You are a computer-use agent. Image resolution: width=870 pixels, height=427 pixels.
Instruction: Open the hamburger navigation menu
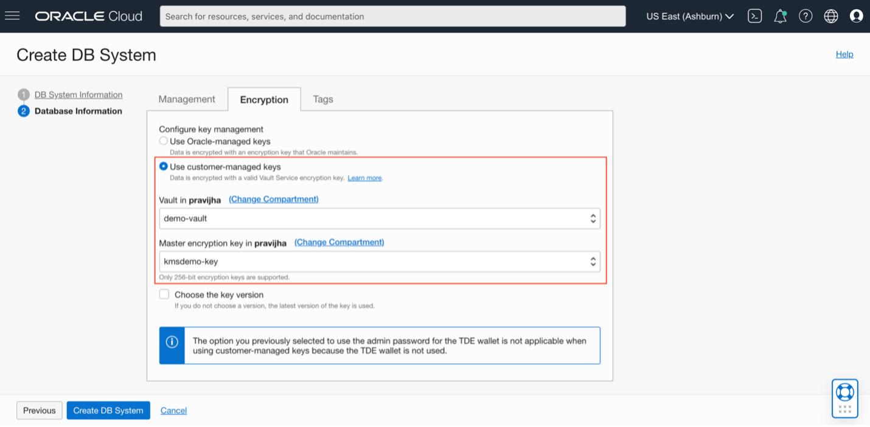(12, 16)
